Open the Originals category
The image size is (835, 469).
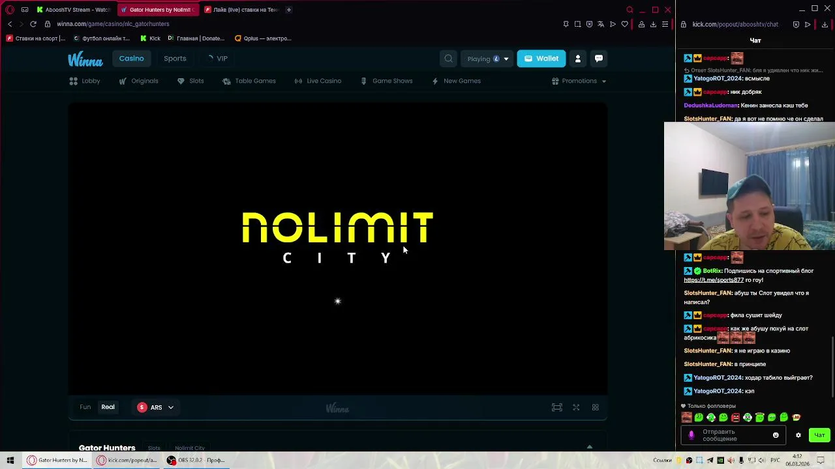click(x=139, y=81)
